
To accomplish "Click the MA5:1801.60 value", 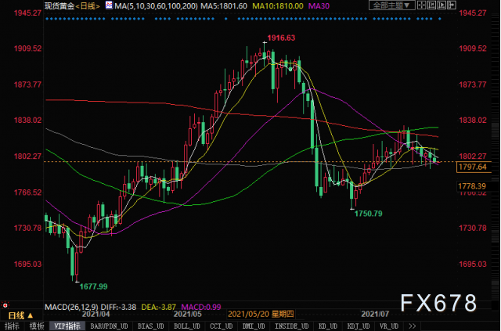I will point(224,5).
